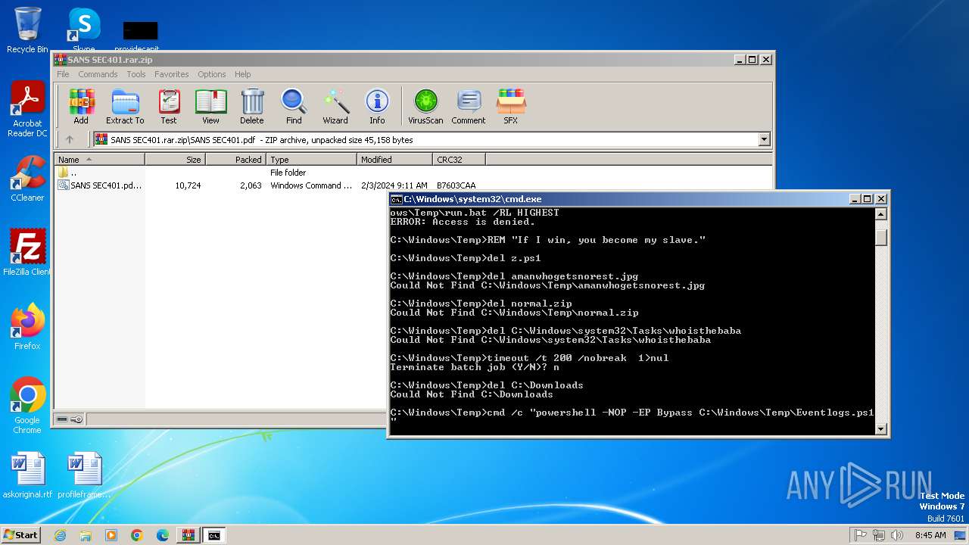Click Action Center flag tray icon

(x=860, y=535)
